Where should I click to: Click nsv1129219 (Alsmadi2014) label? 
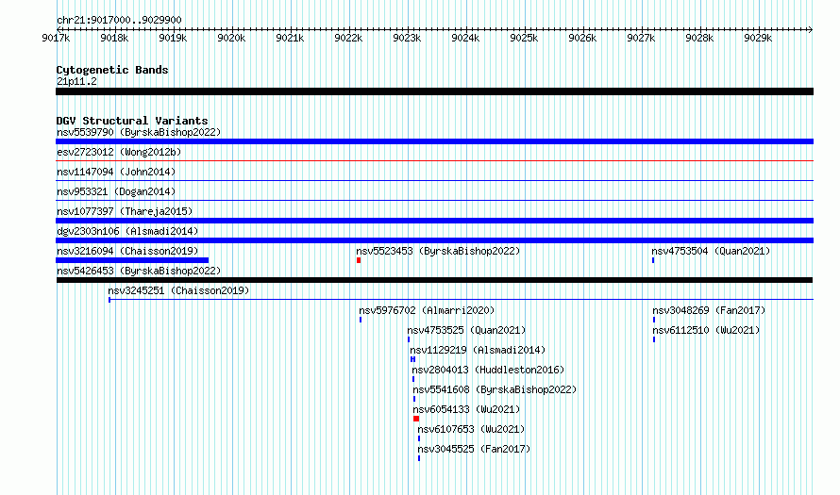[x=478, y=350]
